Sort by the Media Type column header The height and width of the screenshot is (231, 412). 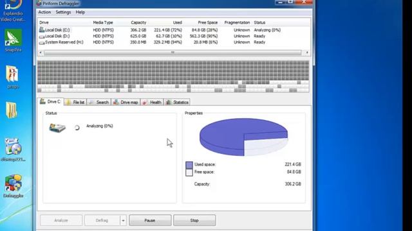point(103,22)
